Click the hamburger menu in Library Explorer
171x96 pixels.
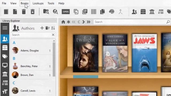coord(5,28)
